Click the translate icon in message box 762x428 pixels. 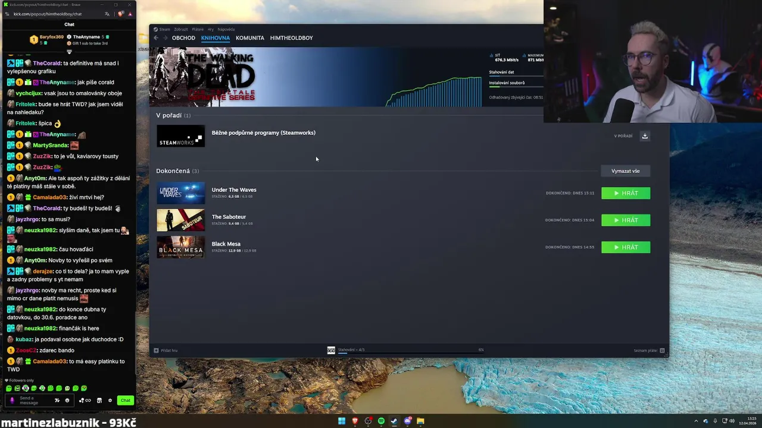click(x=57, y=401)
